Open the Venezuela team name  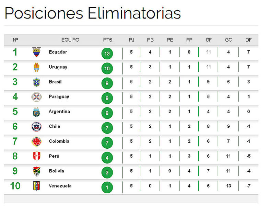[60, 186]
